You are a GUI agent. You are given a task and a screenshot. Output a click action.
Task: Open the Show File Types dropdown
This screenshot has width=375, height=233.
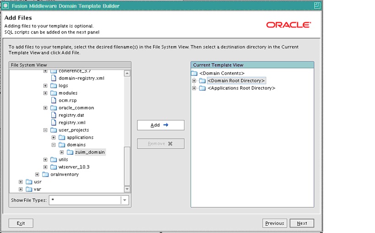click(x=125, y=200)
